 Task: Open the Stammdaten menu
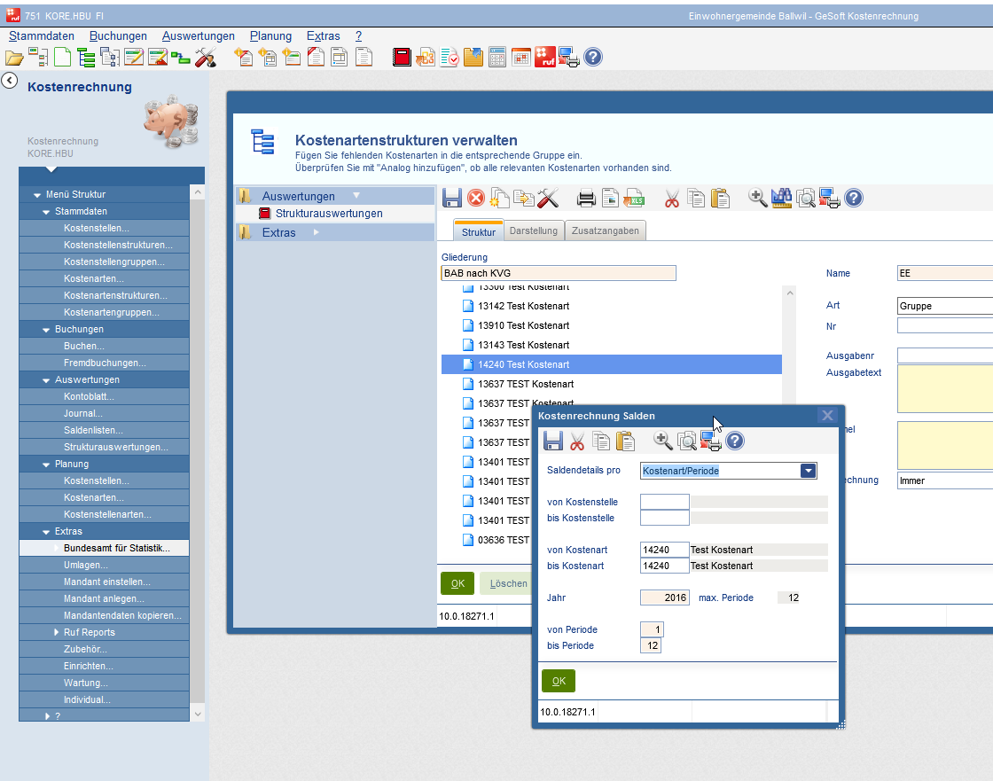42,36
